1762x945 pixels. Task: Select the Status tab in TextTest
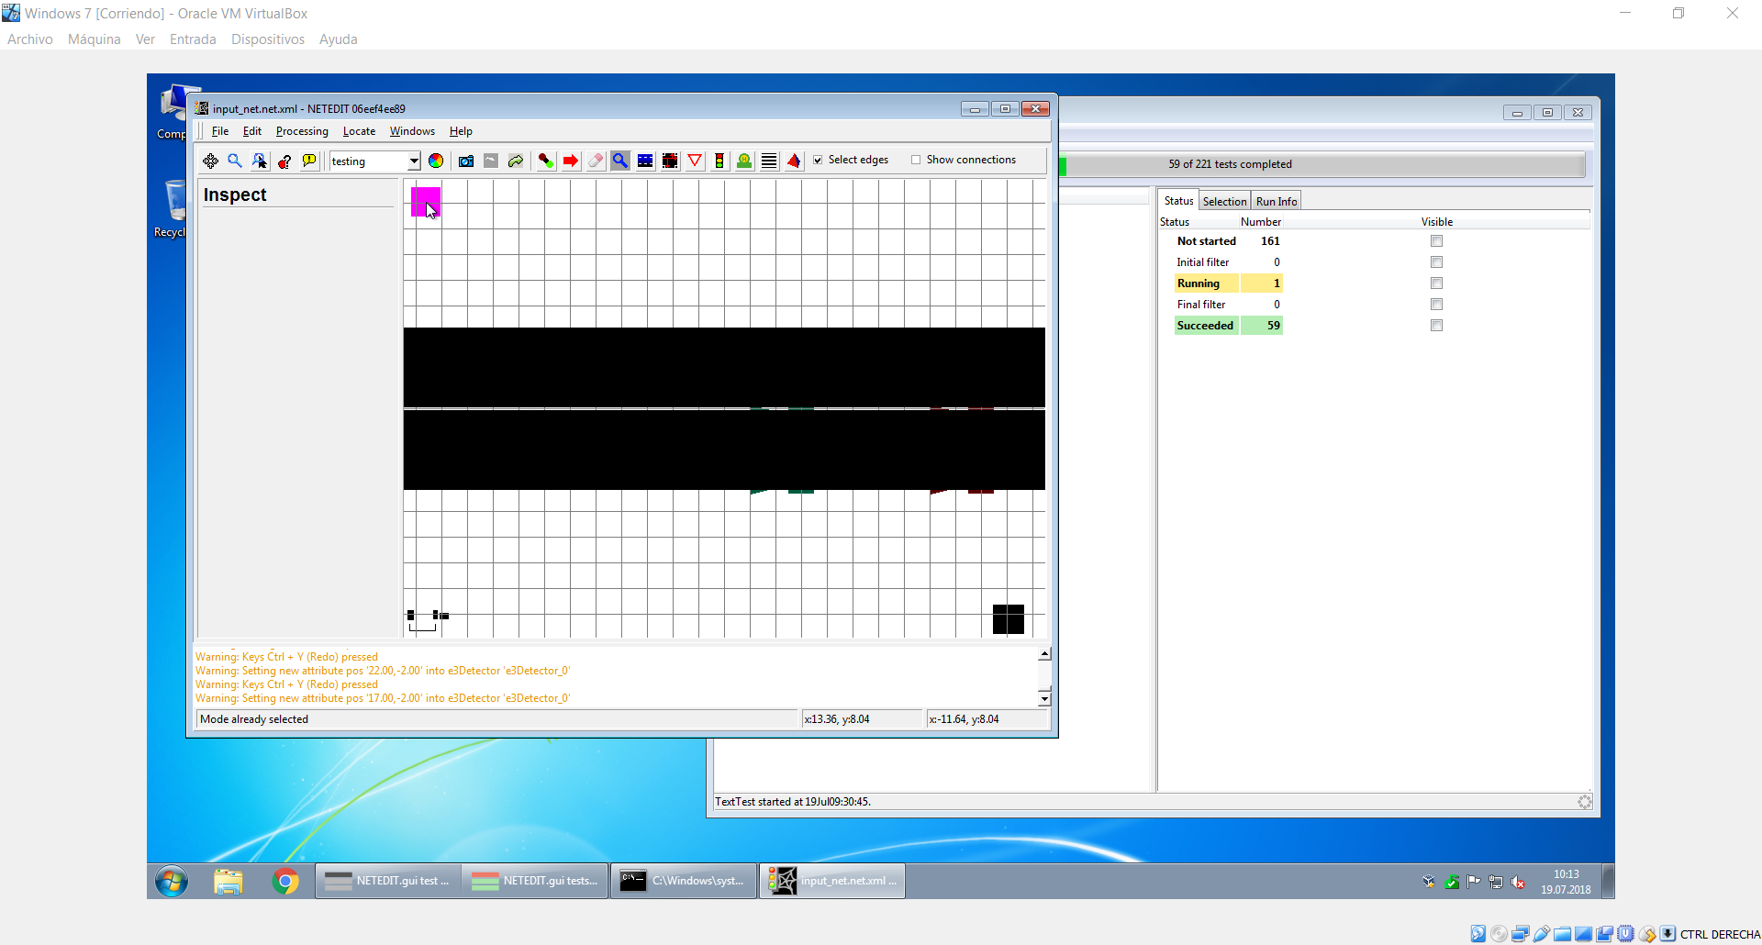click(1178, 201)
